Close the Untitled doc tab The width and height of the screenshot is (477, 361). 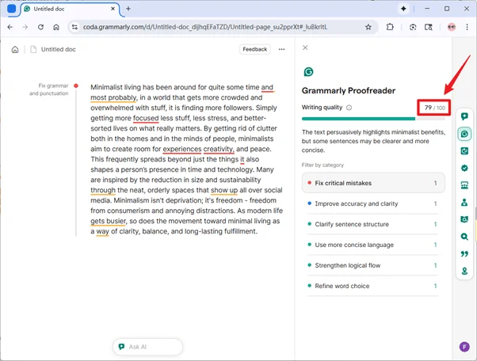tap(113, 9)
